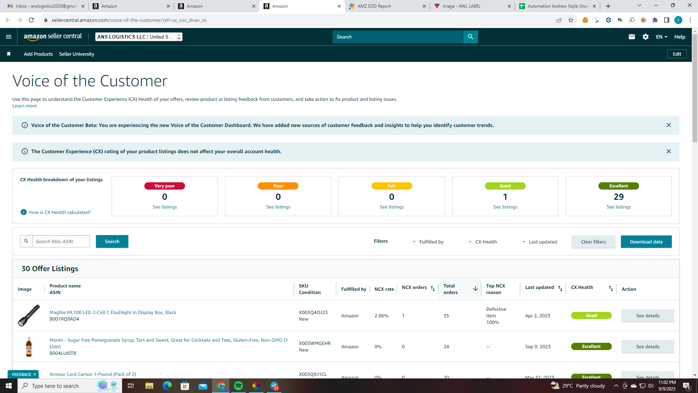Open Seller University menu item

[x=77, y=54]
